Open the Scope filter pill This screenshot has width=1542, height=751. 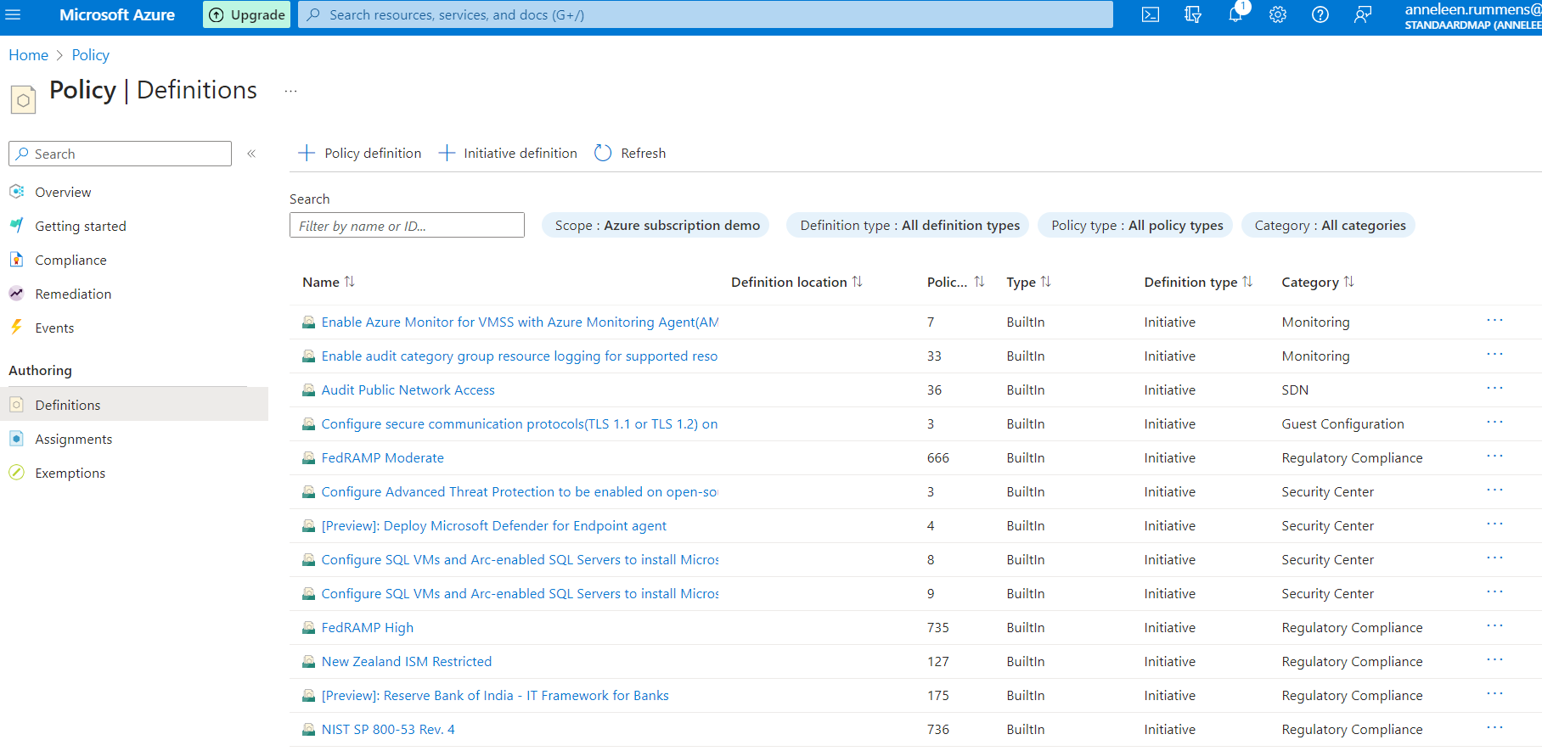[x=656, y=226]
